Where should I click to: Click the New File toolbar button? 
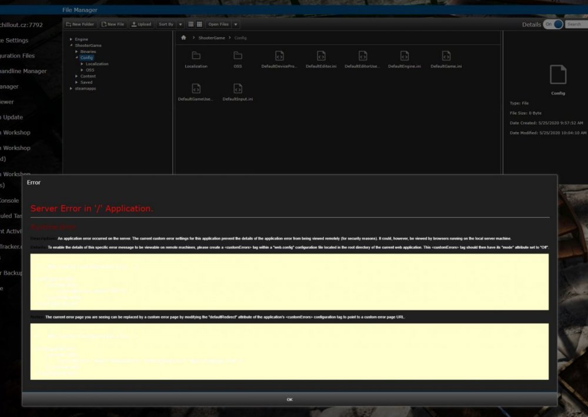[113, 25]
